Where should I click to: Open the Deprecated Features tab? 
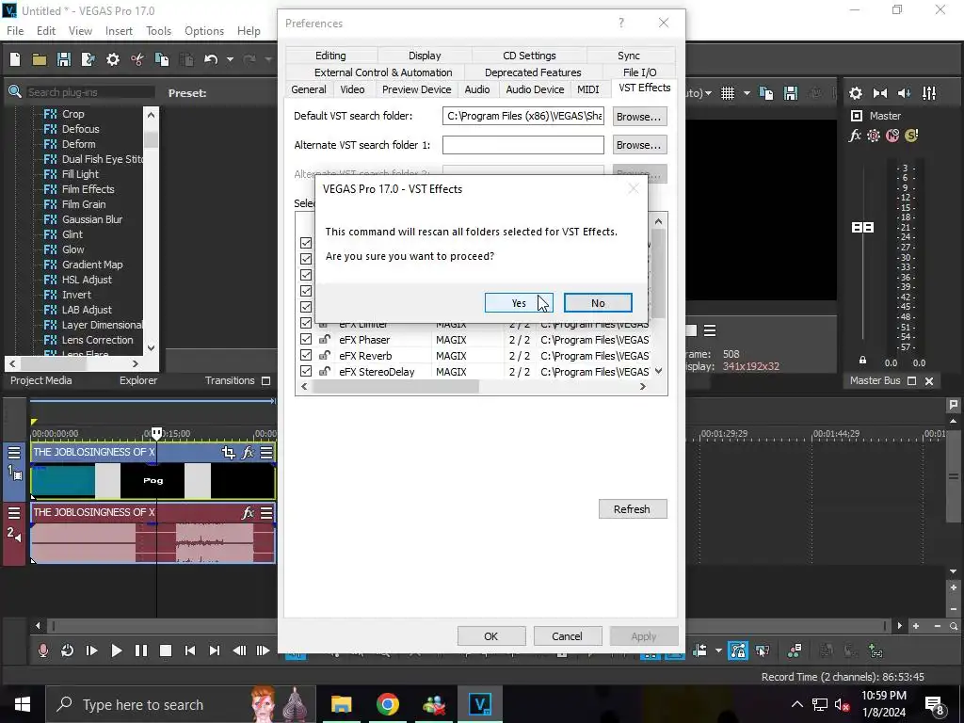coord(533,72)
